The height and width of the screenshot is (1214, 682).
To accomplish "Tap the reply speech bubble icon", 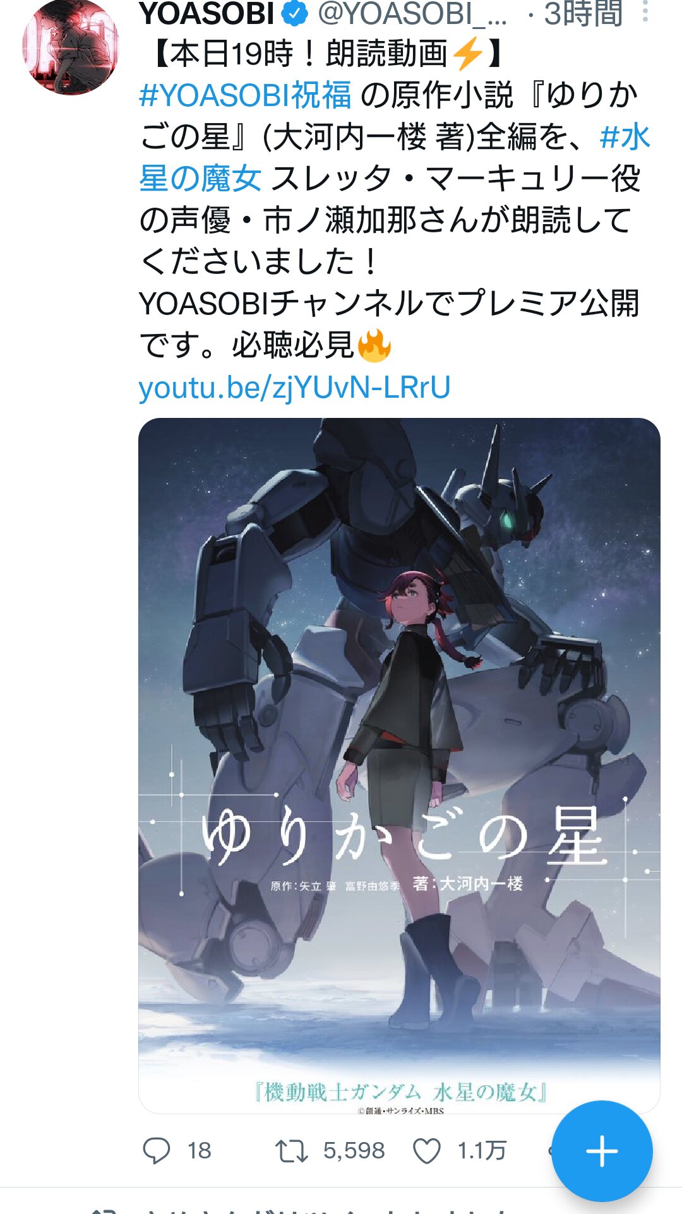I will point(156,1150).
